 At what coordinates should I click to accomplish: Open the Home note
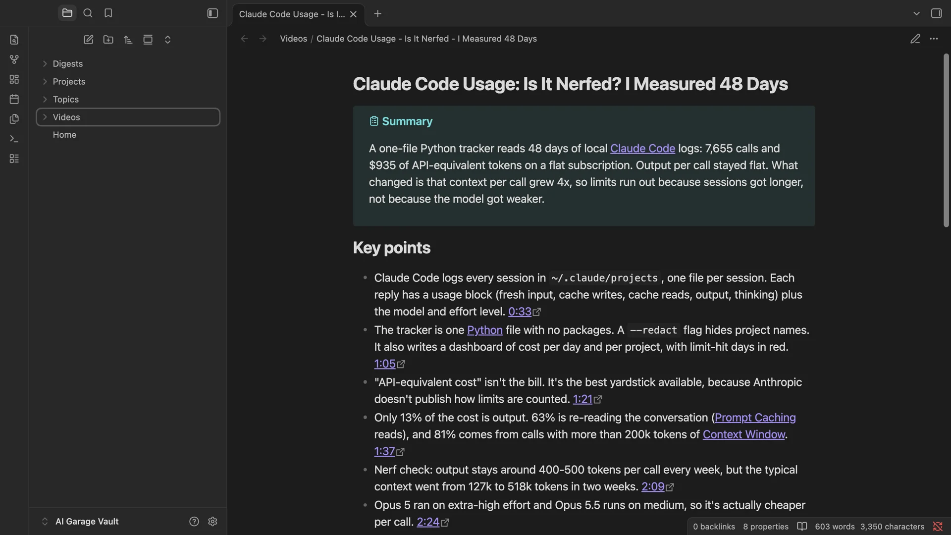coord(64,135)
